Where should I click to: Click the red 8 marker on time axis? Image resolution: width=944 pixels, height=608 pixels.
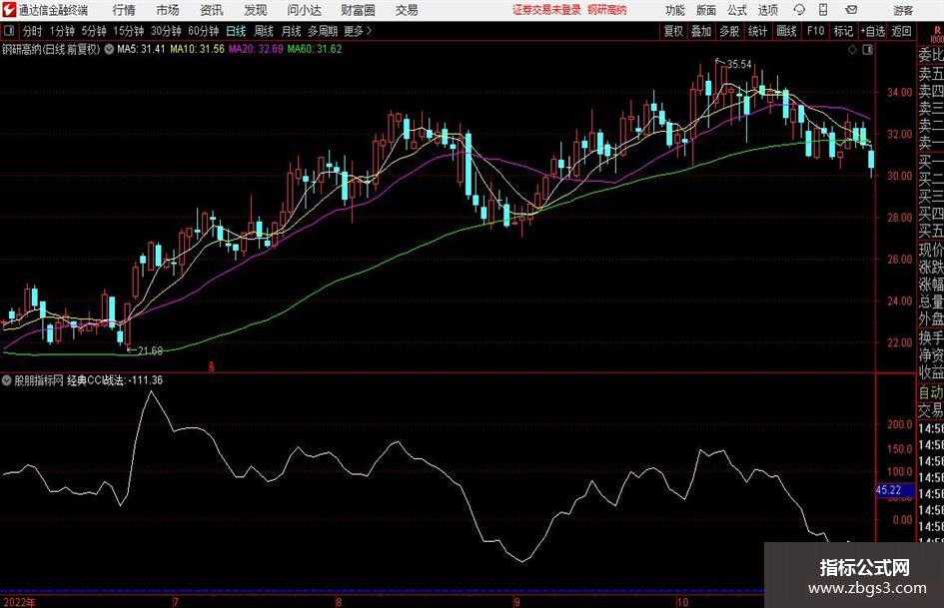(x=211, y=366)
